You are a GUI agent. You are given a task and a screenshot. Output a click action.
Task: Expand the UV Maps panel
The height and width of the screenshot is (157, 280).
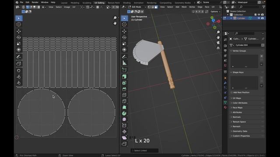coord(231,98)
